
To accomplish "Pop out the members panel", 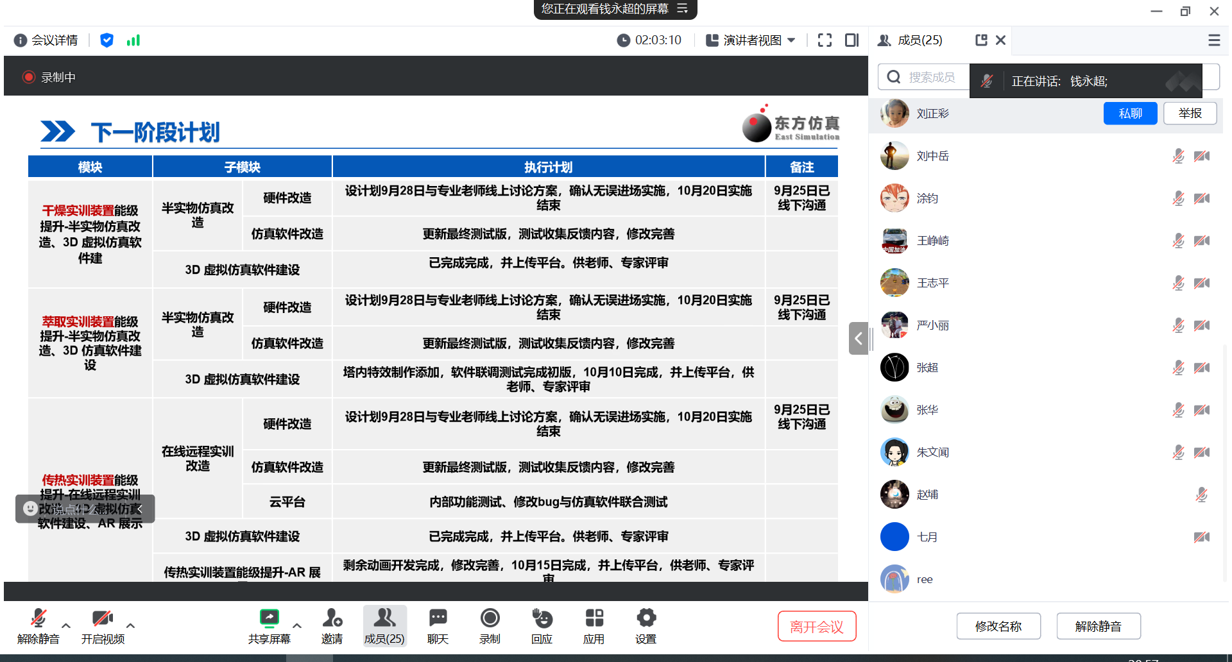I will [x=980, y=40].
